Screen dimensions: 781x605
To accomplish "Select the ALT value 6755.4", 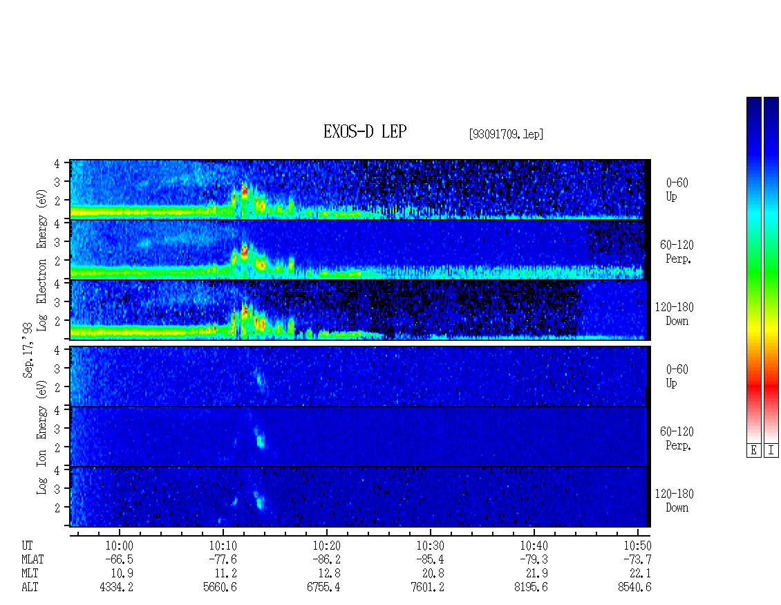I will click(x=323, y=588).
